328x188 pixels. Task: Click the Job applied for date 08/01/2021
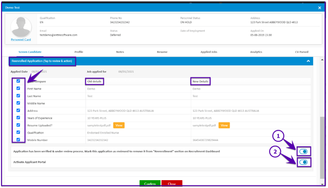(x=126, y=72)
